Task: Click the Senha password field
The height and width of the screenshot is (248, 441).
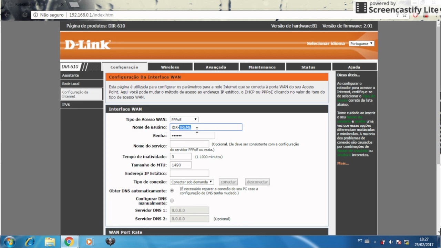Action: 192,136
